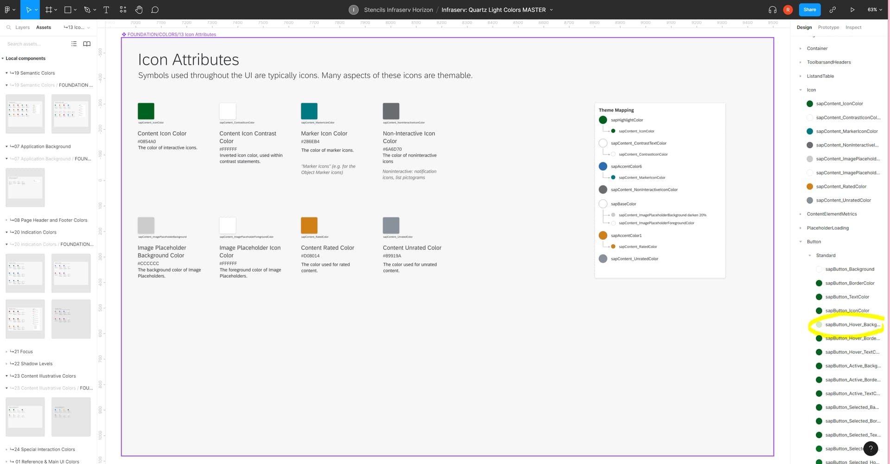The height and width of the screenshot is (464, 890).
Task: Open the Prototype tab
Action: point(828,27)
